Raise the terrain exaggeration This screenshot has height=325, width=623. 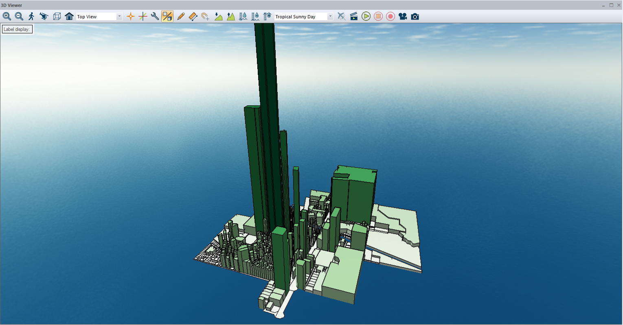231,16
